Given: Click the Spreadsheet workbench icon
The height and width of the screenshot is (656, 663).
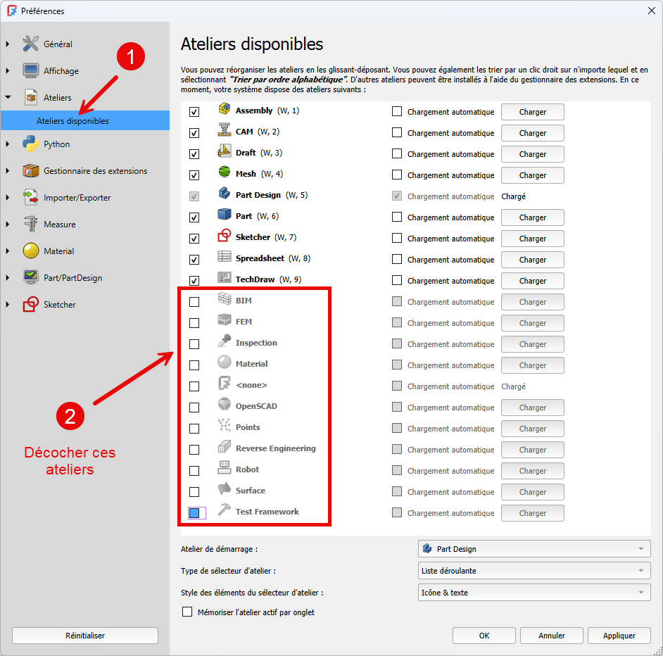Looking at the screenshot, I should coord(225,258).
